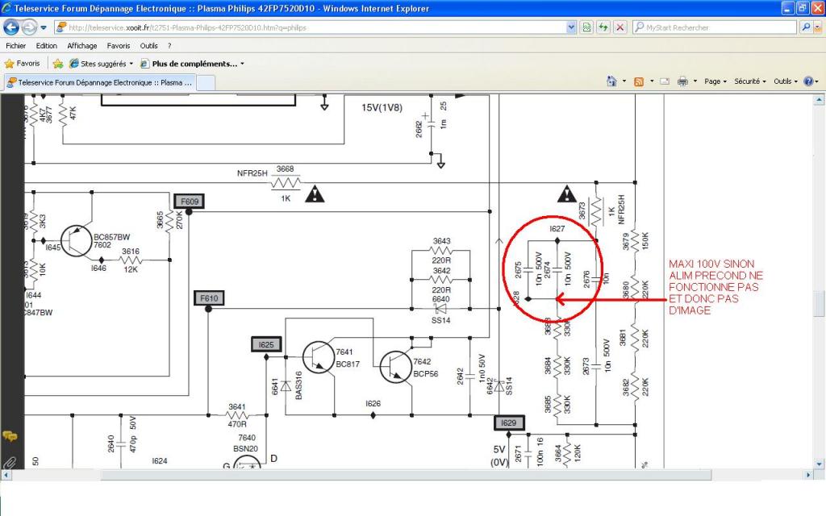826x516 pixels.
Task: Click the RSS feeds icon
Action: tap(639, 81)
